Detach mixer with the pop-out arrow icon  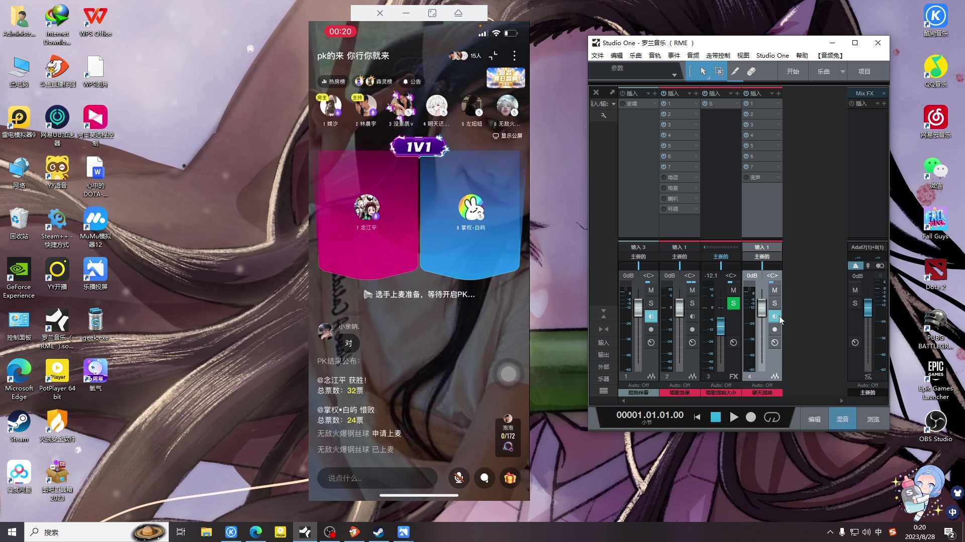pyautogui.click(x=612, y=92)
